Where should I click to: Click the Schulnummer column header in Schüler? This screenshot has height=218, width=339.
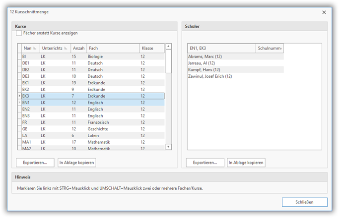[270, 49]
